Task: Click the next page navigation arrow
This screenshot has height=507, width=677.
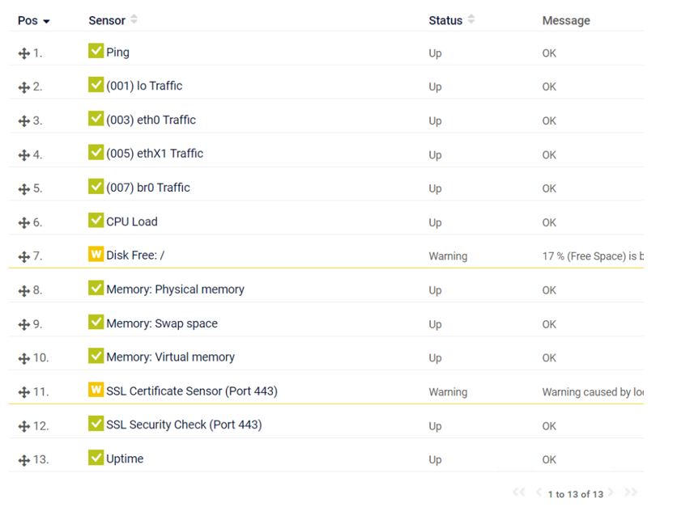Action: (612, 492)
